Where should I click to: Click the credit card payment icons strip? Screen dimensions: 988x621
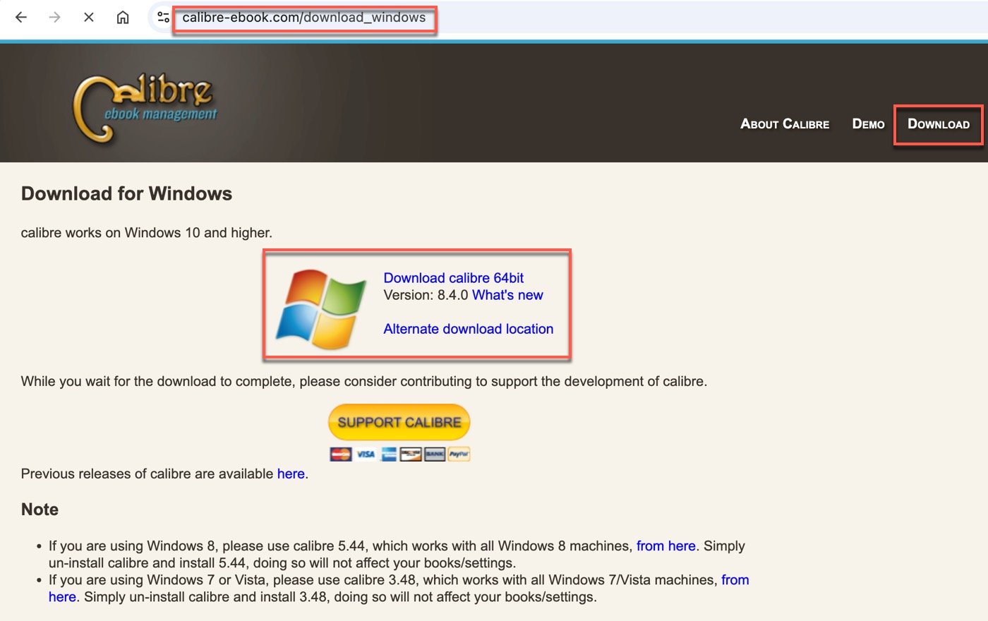point(399,454)
